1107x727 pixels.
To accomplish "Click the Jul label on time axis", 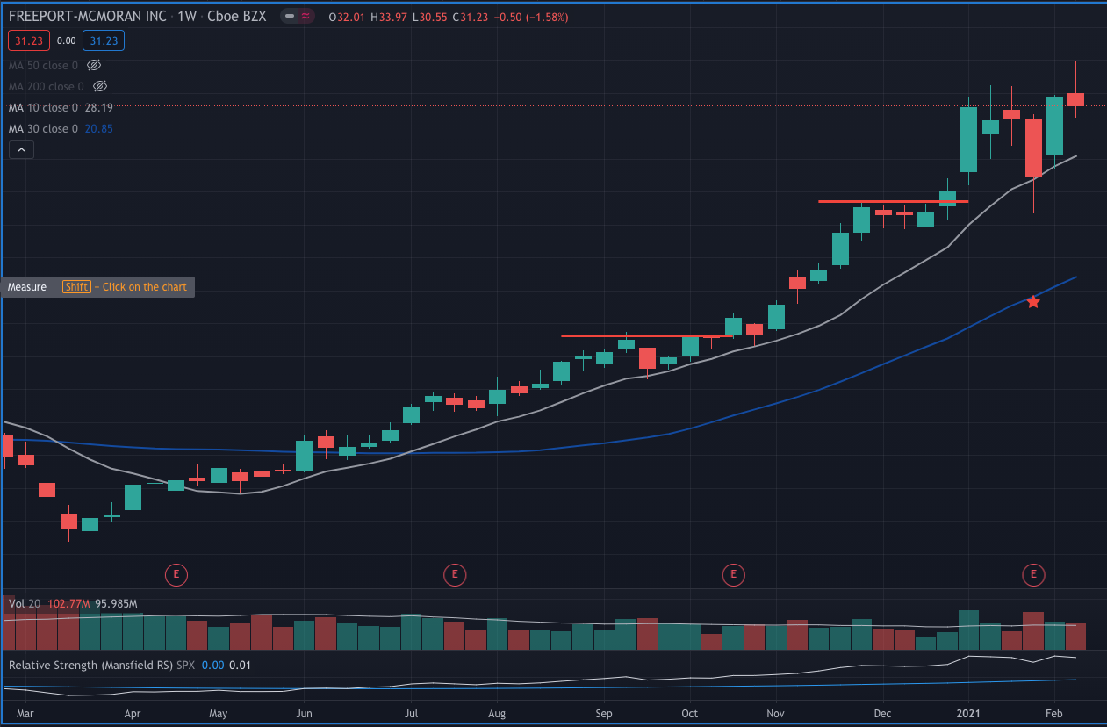I will pos(412,714).
